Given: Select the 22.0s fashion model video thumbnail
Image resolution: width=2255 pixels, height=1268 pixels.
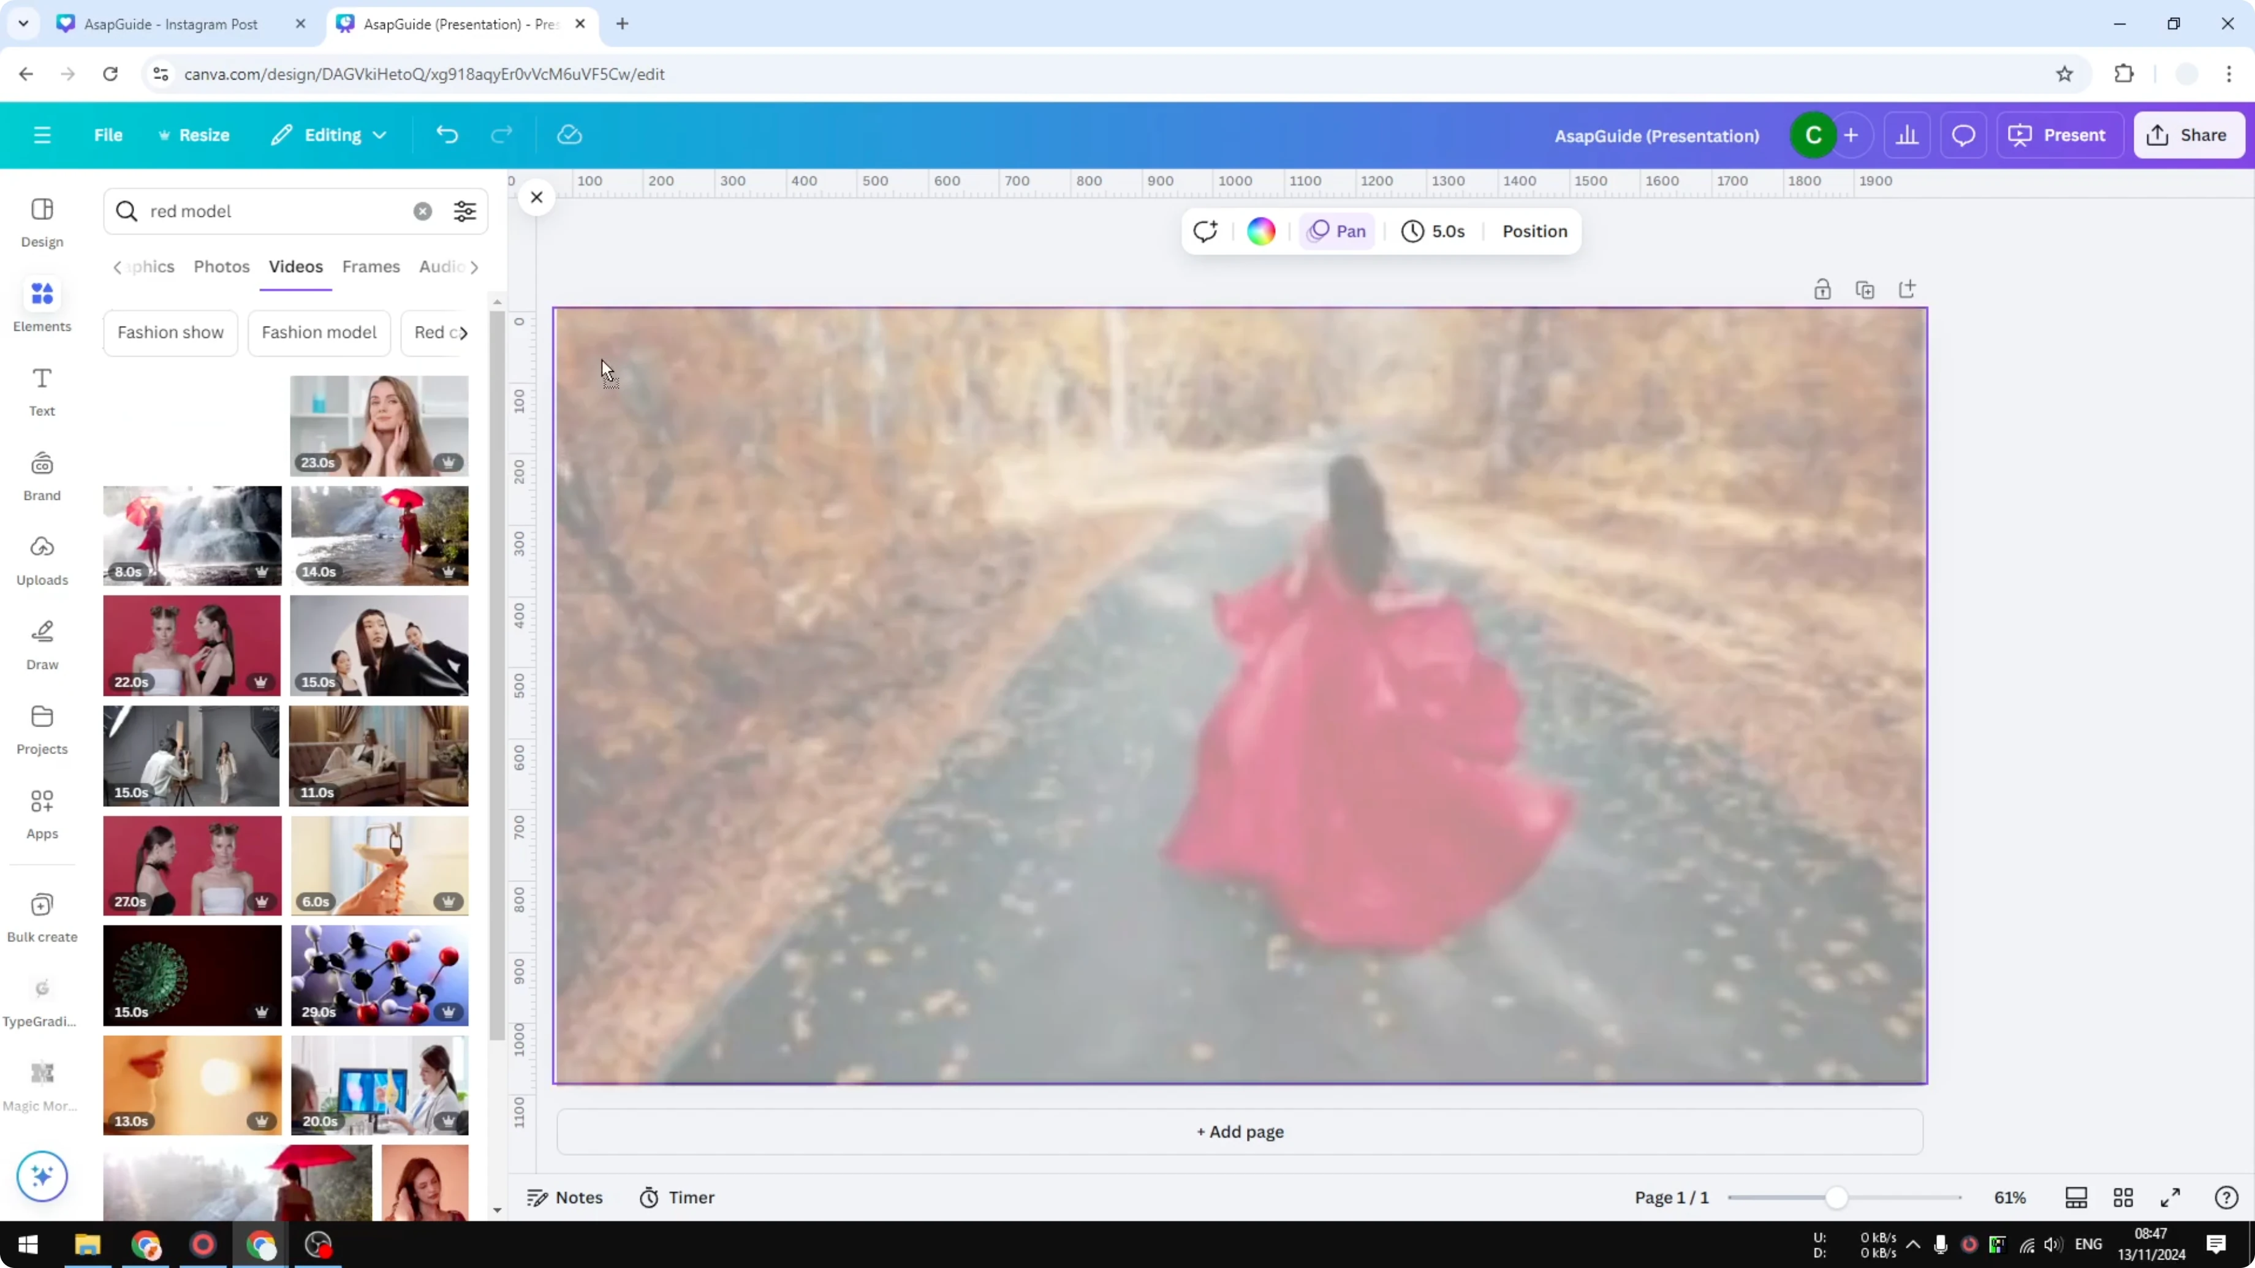Looking at the screenshot, I should point(192,646).
